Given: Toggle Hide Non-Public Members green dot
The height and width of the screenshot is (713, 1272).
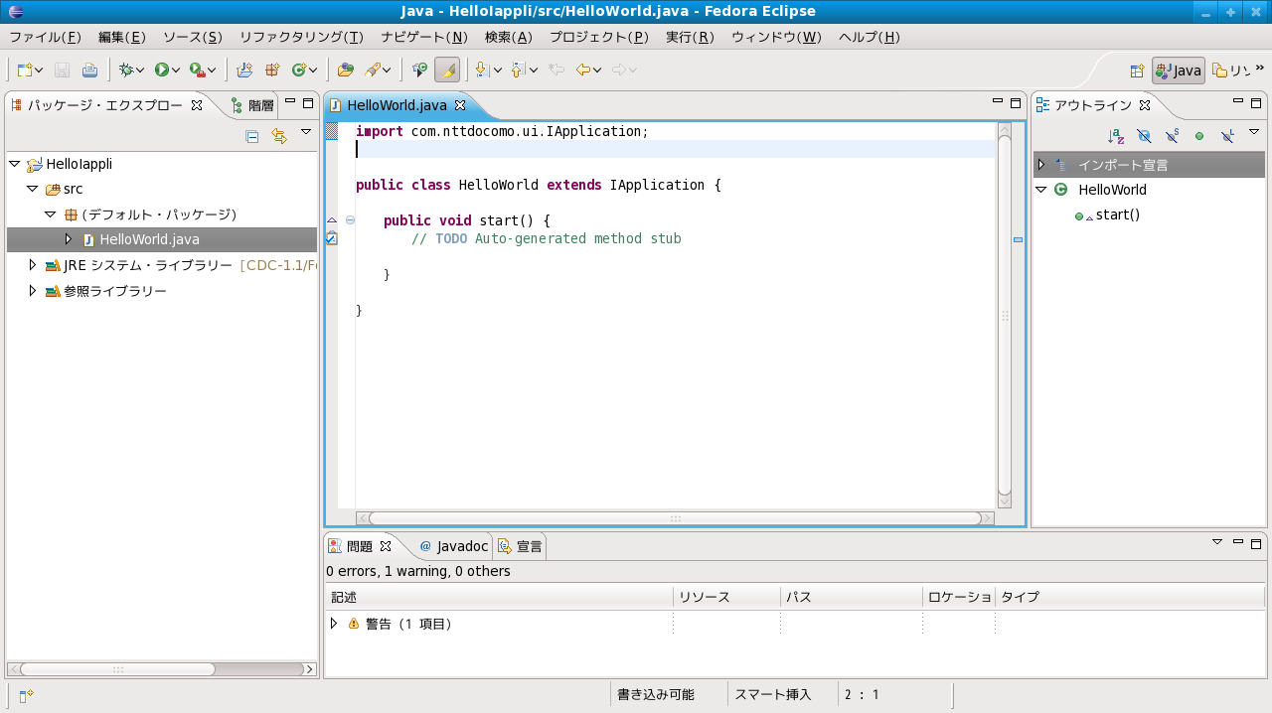Looking at the screenshot, I should pyautogui.click(x=1199, y=135).
